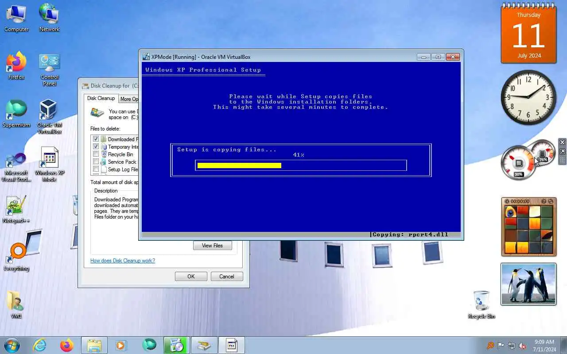Click the penguins slideshow gadget picture
The height and width of the screenshot is (354, 567).
tap(528, 284)
